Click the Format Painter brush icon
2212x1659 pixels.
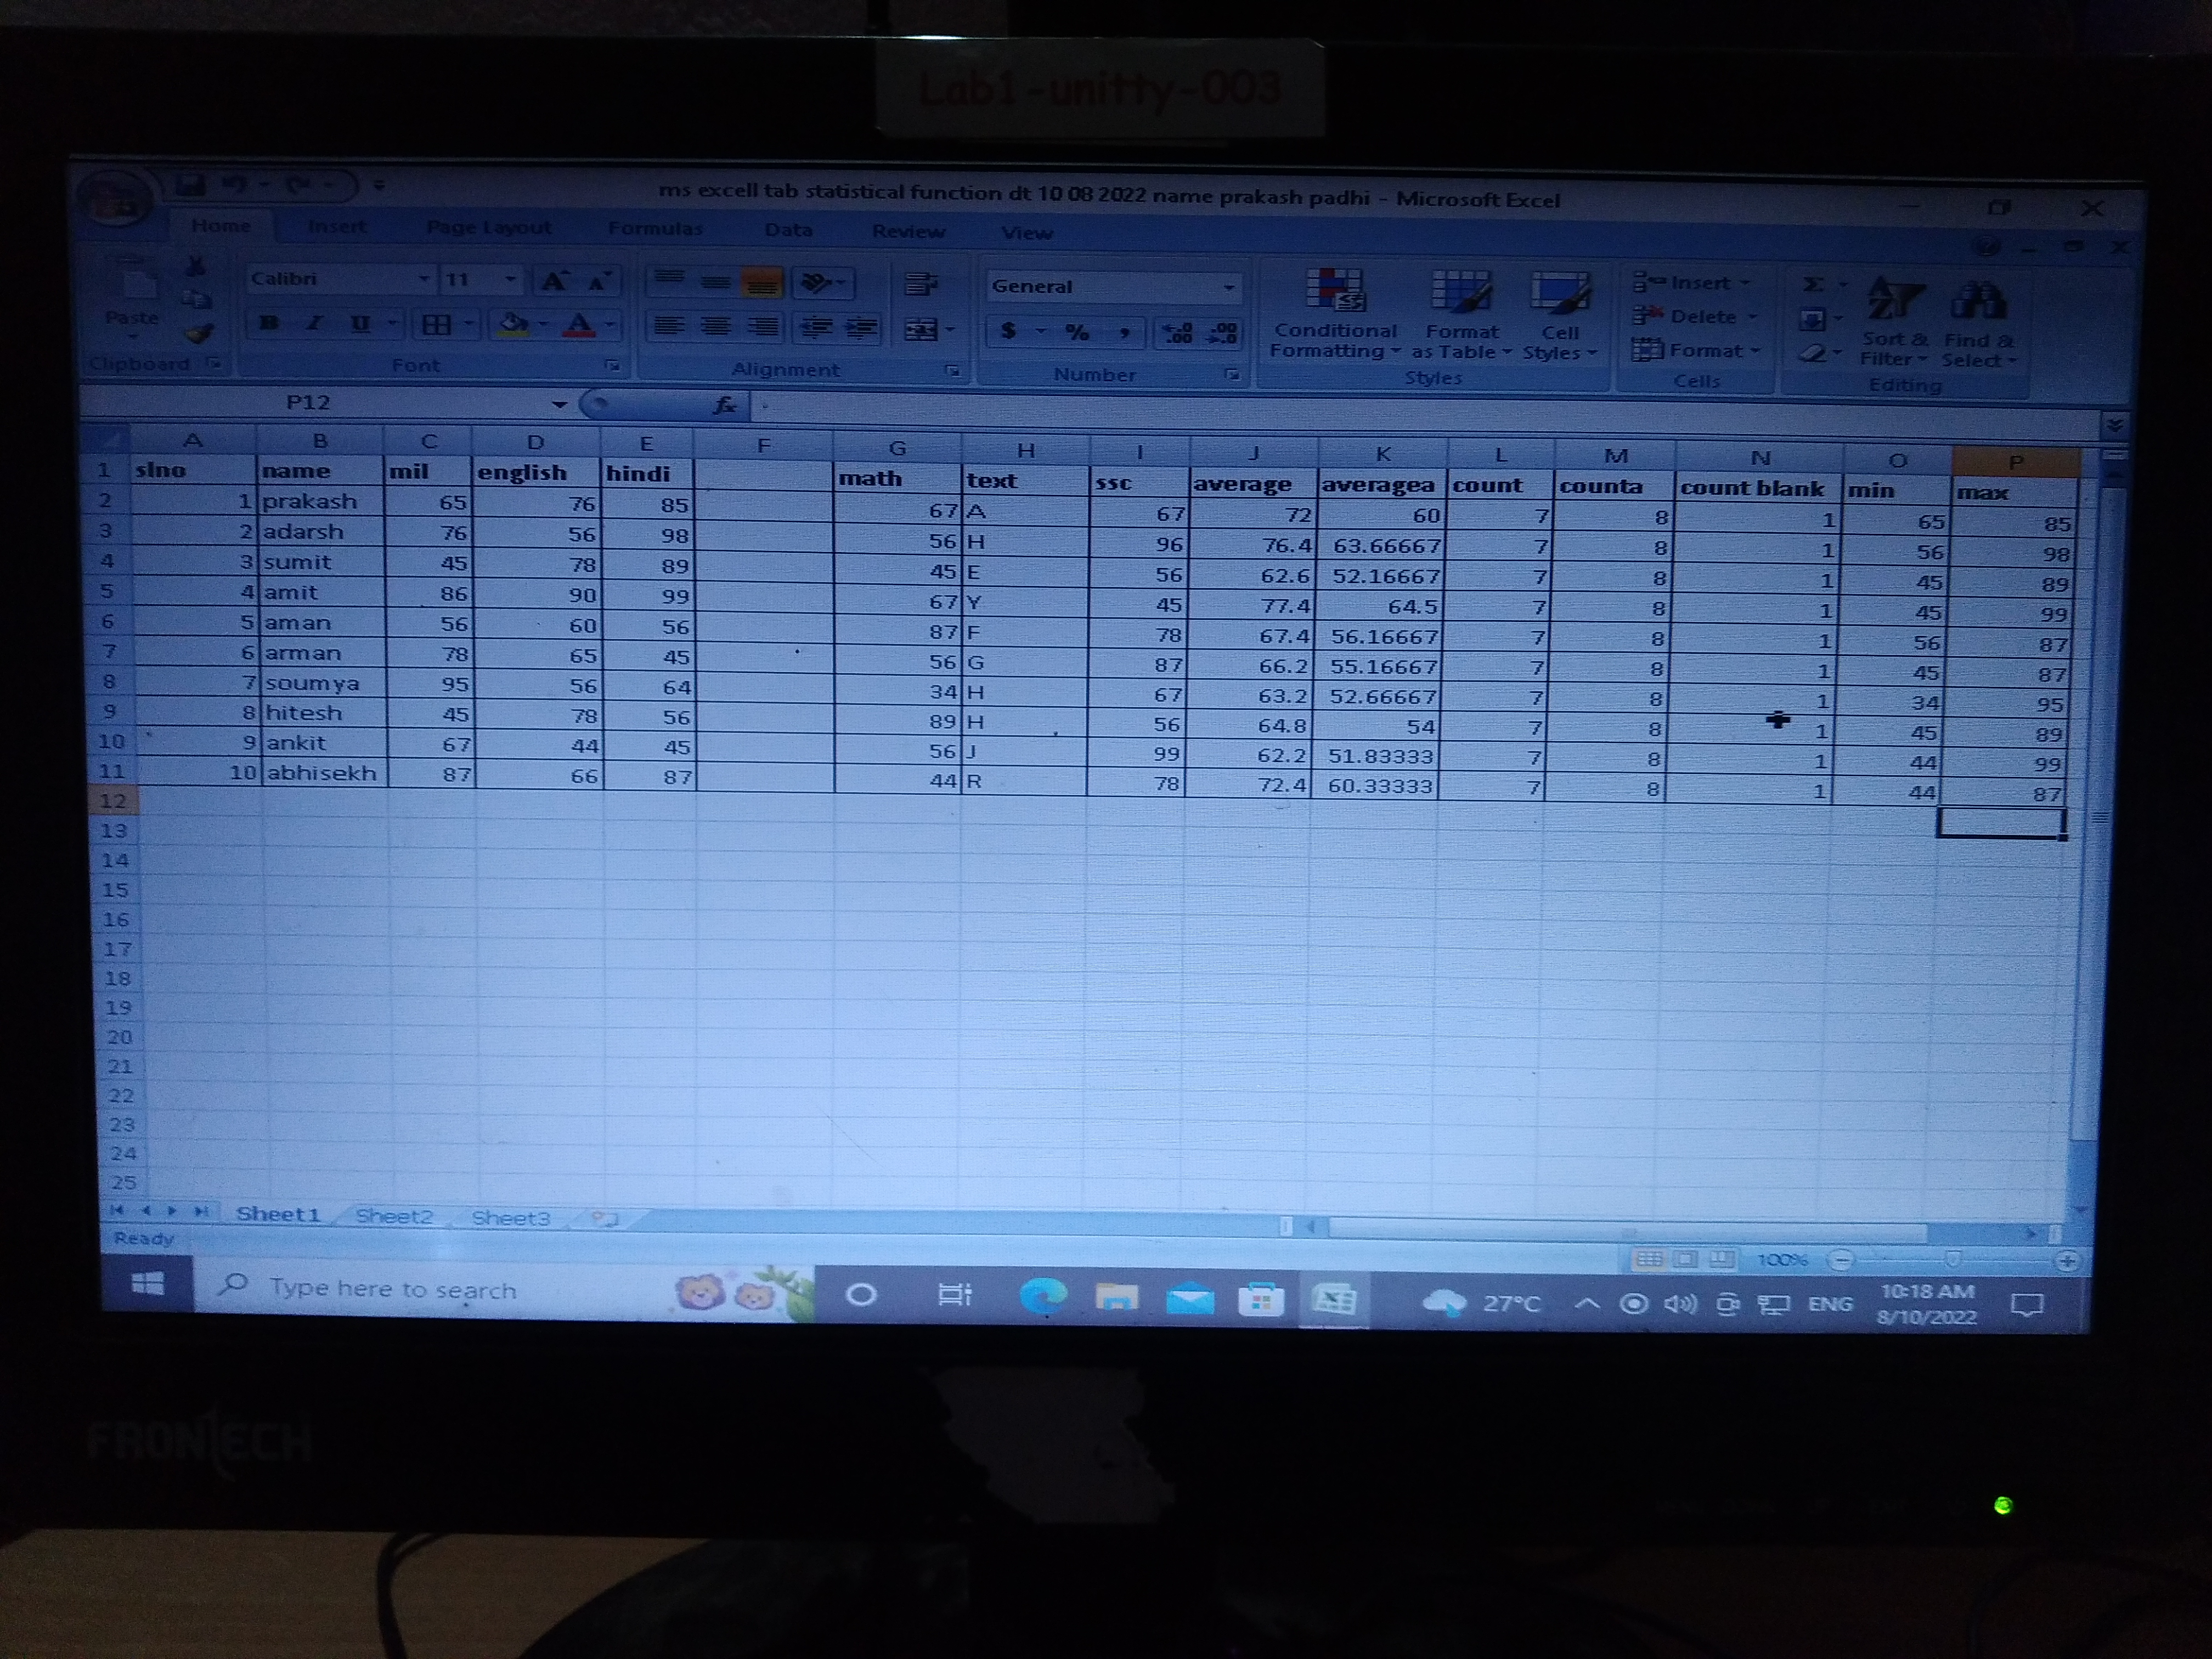click(199, 334)
